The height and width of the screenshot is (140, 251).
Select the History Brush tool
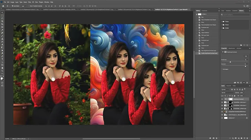pyautogui.click(x=2, y=42)
